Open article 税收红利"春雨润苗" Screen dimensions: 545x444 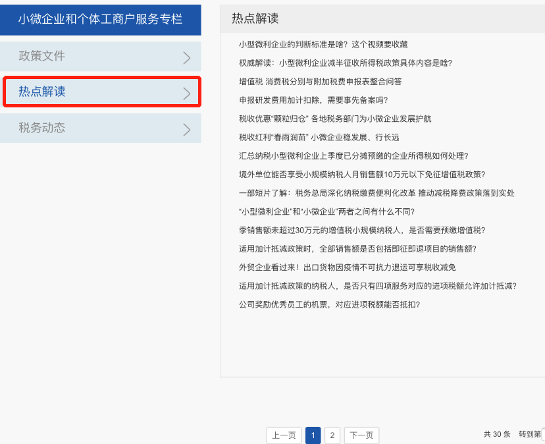(x=319, y=138)
